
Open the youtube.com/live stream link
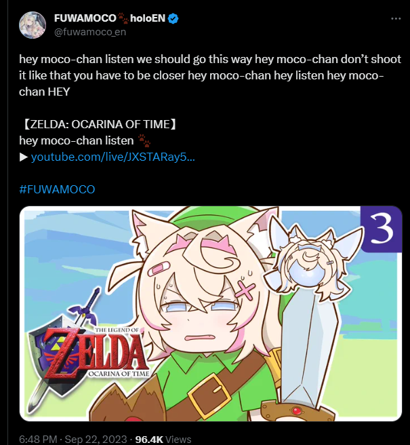113,157
